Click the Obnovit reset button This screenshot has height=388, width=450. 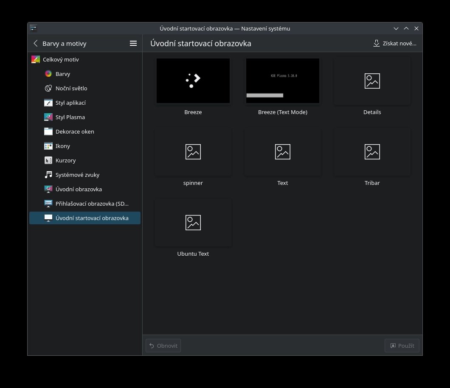pos(163,346)
